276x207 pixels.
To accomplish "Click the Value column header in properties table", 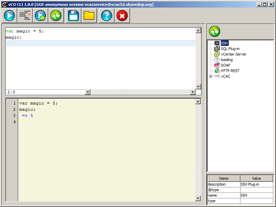I will 256,178.
